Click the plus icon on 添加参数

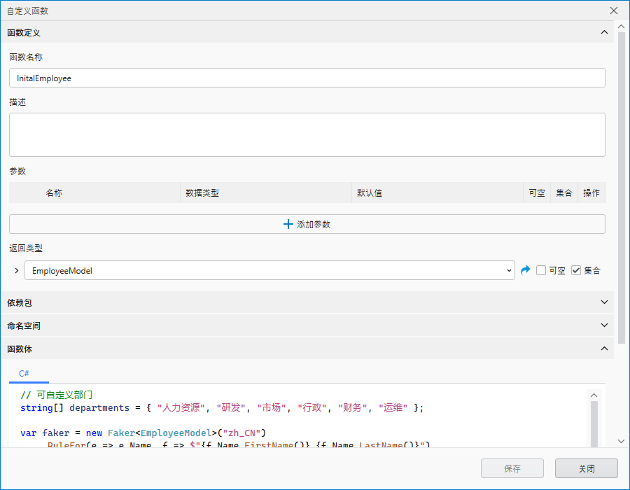click(288, 224)
